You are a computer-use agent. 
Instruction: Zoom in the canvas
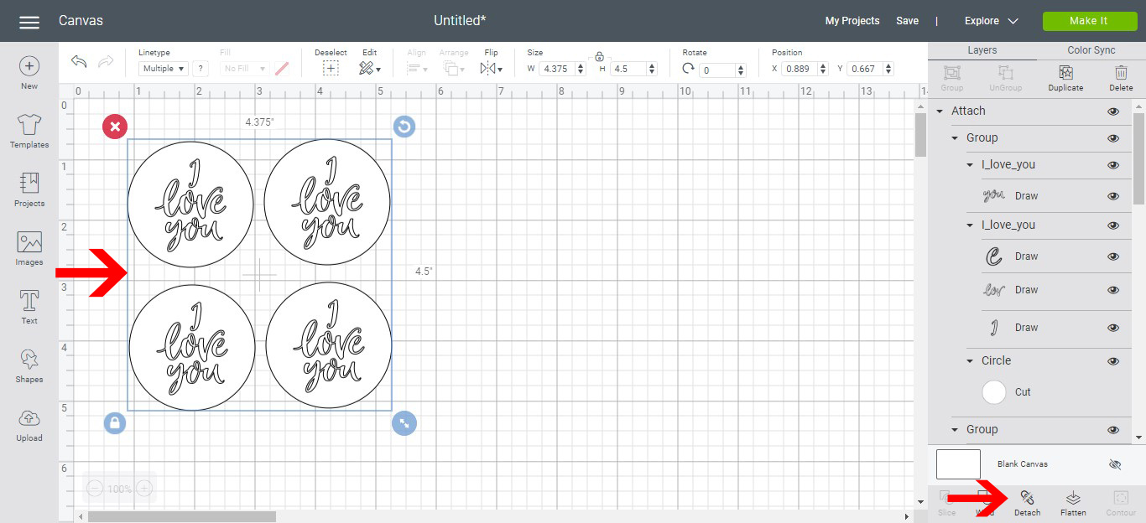click(x=144, y=489)
